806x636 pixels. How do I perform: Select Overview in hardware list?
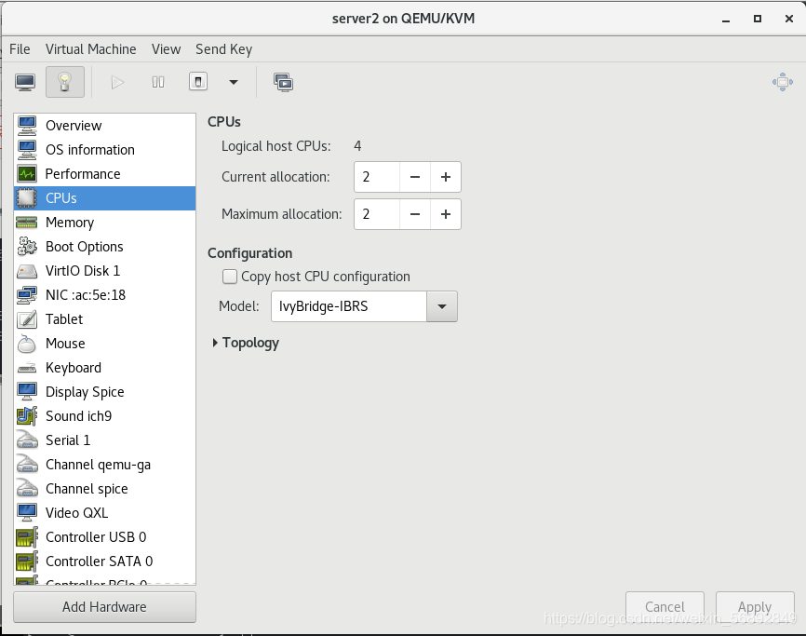(x=105, y=126)
